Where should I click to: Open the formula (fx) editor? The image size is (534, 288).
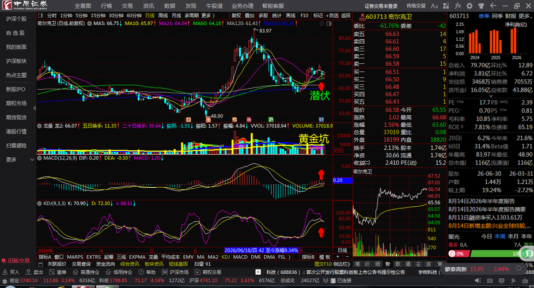pos(458,6)
